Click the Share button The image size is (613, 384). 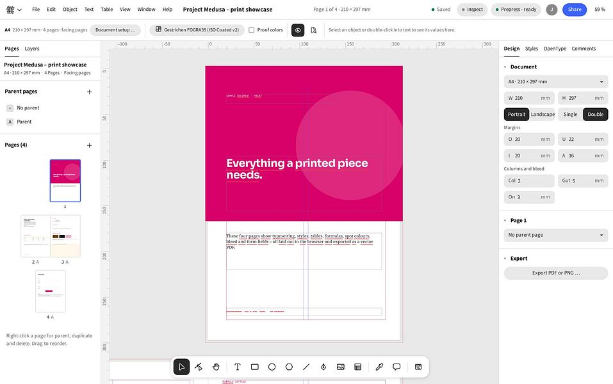point(575,10)
